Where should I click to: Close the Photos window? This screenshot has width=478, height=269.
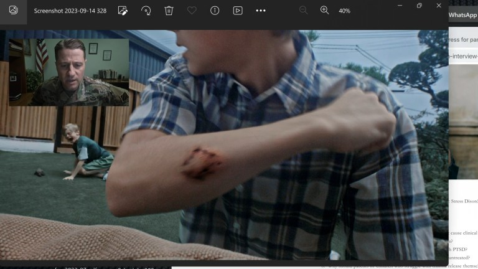coord(439,6)
